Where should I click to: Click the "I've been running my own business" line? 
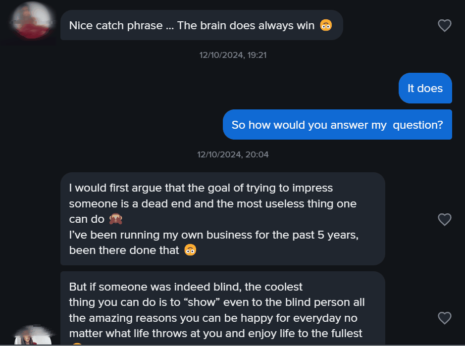(x=213, y=235)
